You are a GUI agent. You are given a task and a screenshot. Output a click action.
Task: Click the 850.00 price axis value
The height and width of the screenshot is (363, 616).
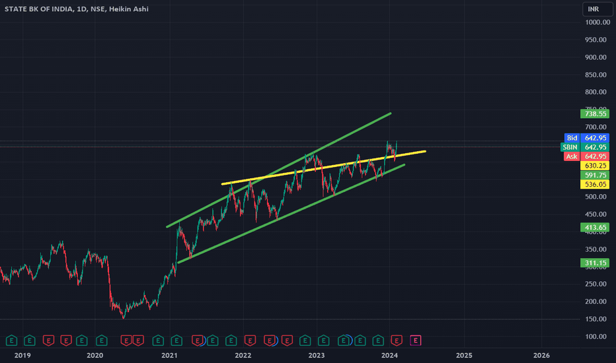596,75
